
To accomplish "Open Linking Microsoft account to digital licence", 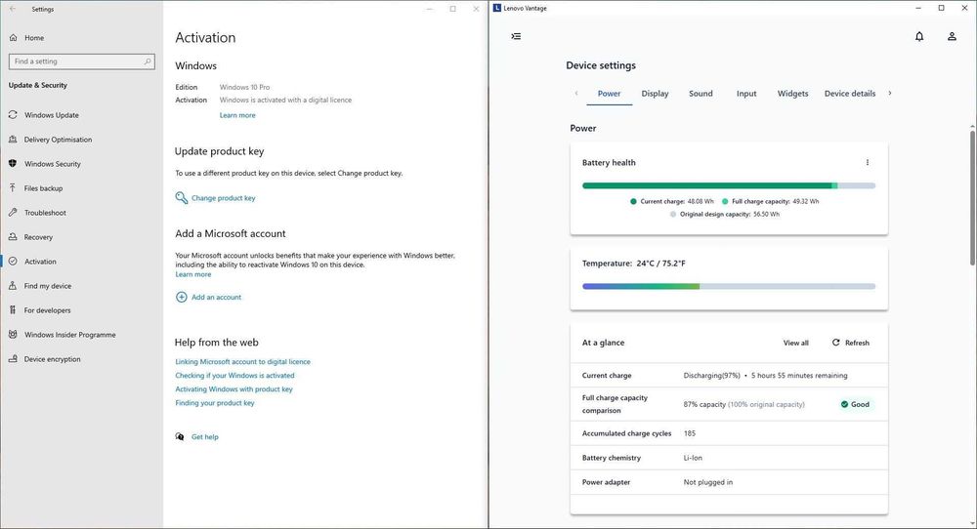I will (242, 361).
